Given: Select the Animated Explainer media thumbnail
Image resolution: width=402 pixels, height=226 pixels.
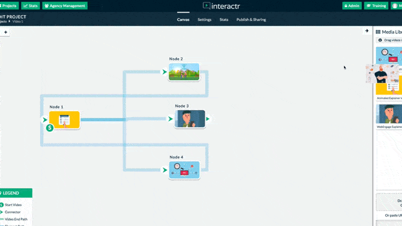Looking at the screenshot, I should pos(389,88).
